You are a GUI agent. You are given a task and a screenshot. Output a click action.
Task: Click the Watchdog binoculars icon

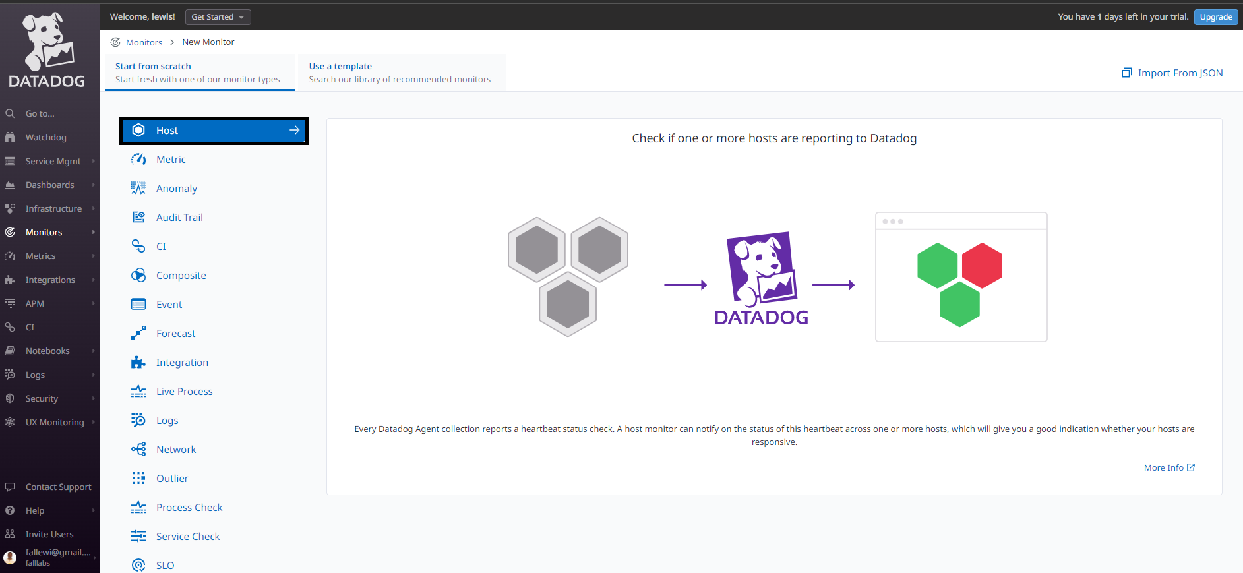pyautogui.click(x=10, y=137)
